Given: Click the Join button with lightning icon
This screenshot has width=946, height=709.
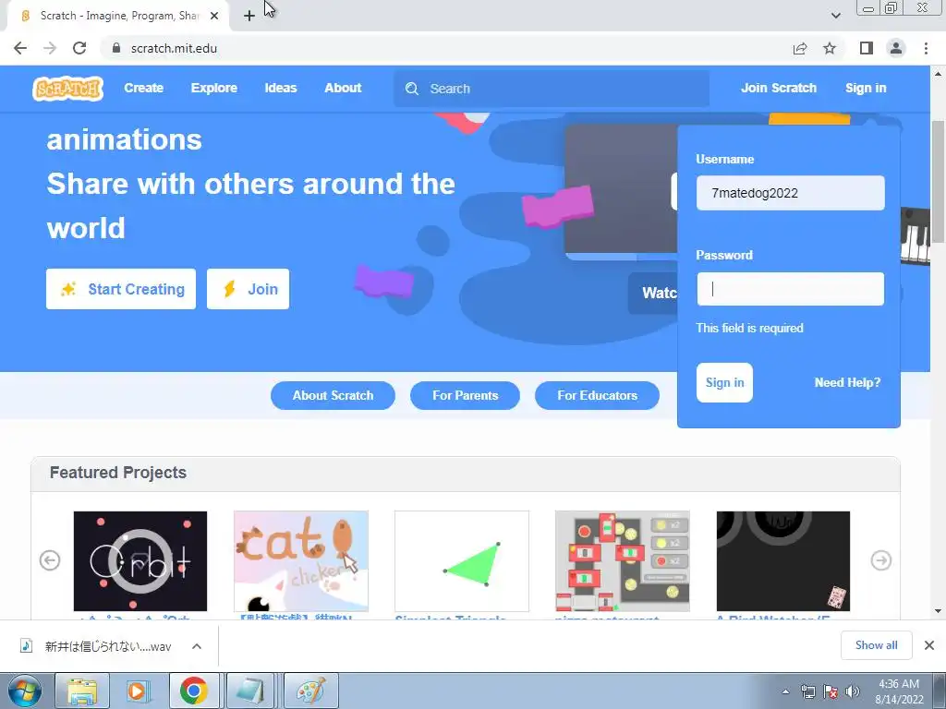Looking at the screenshot, I should pyautogui.click(x=248, y=289).
